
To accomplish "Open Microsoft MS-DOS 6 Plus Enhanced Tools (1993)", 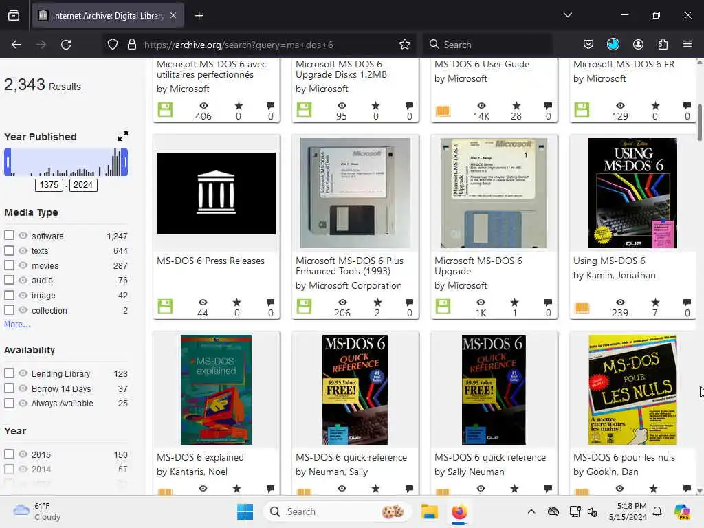I will tap(349, 266).
